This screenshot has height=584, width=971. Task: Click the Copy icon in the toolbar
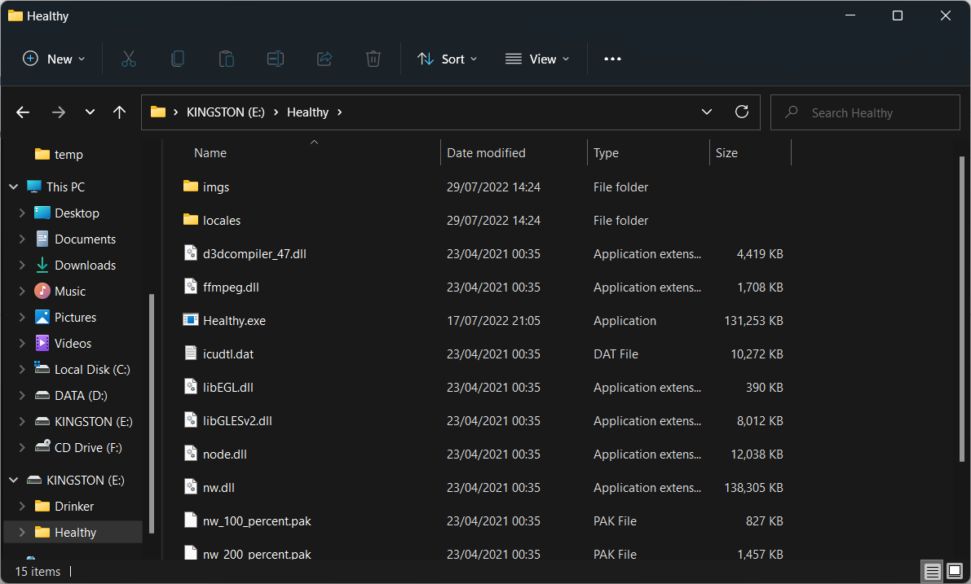point(177,58)
